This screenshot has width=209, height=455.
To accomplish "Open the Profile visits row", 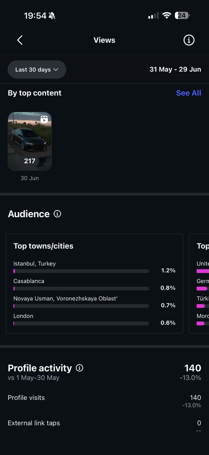I will 104,401.
